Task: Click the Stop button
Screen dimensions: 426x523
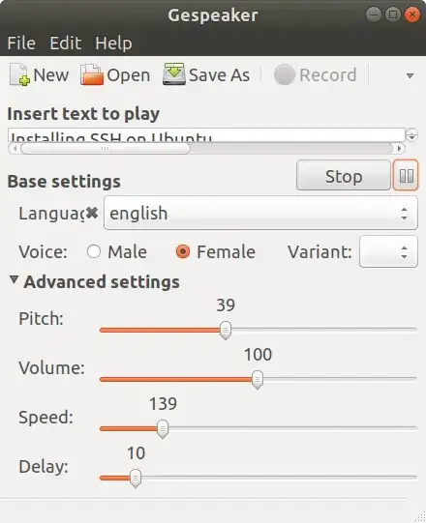Action: point(344,175)
